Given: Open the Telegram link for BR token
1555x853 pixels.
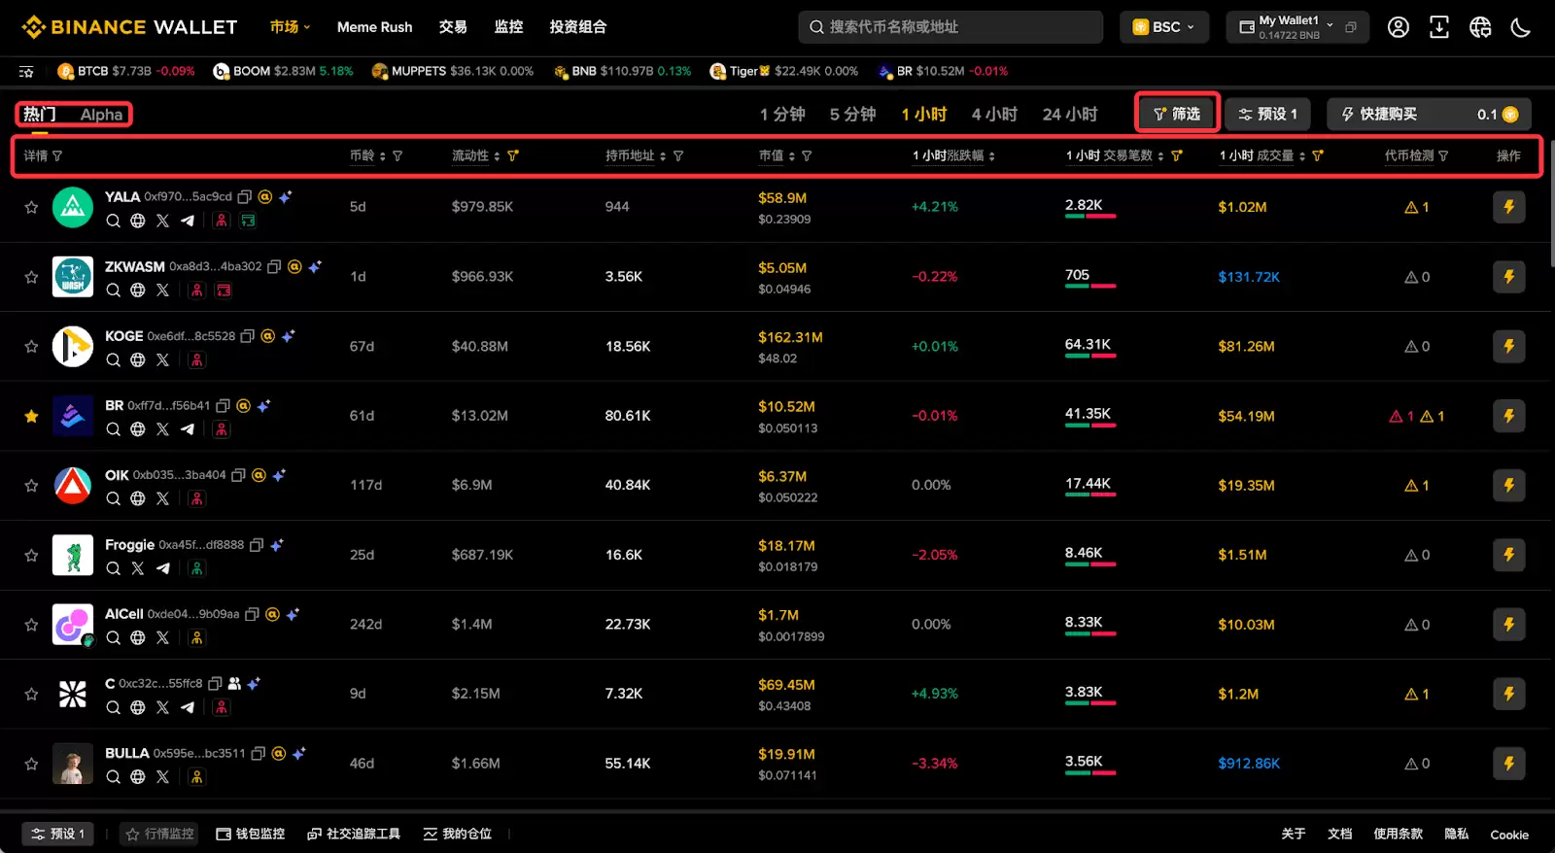Looking at the screenshot, I should coord(188,429).
